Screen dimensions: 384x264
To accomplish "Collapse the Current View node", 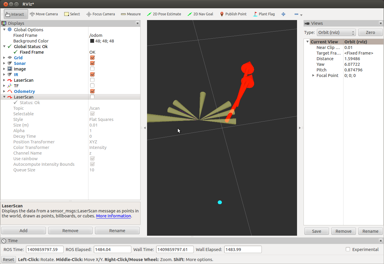I will coord(308,42).
